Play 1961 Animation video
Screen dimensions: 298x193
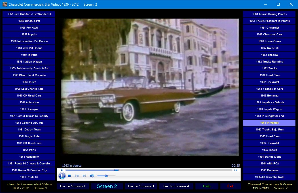29,102
